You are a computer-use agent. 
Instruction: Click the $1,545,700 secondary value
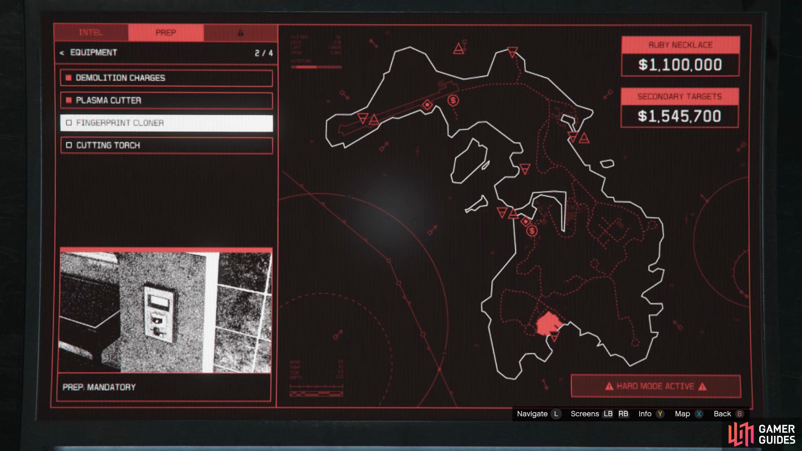(680, 116)
